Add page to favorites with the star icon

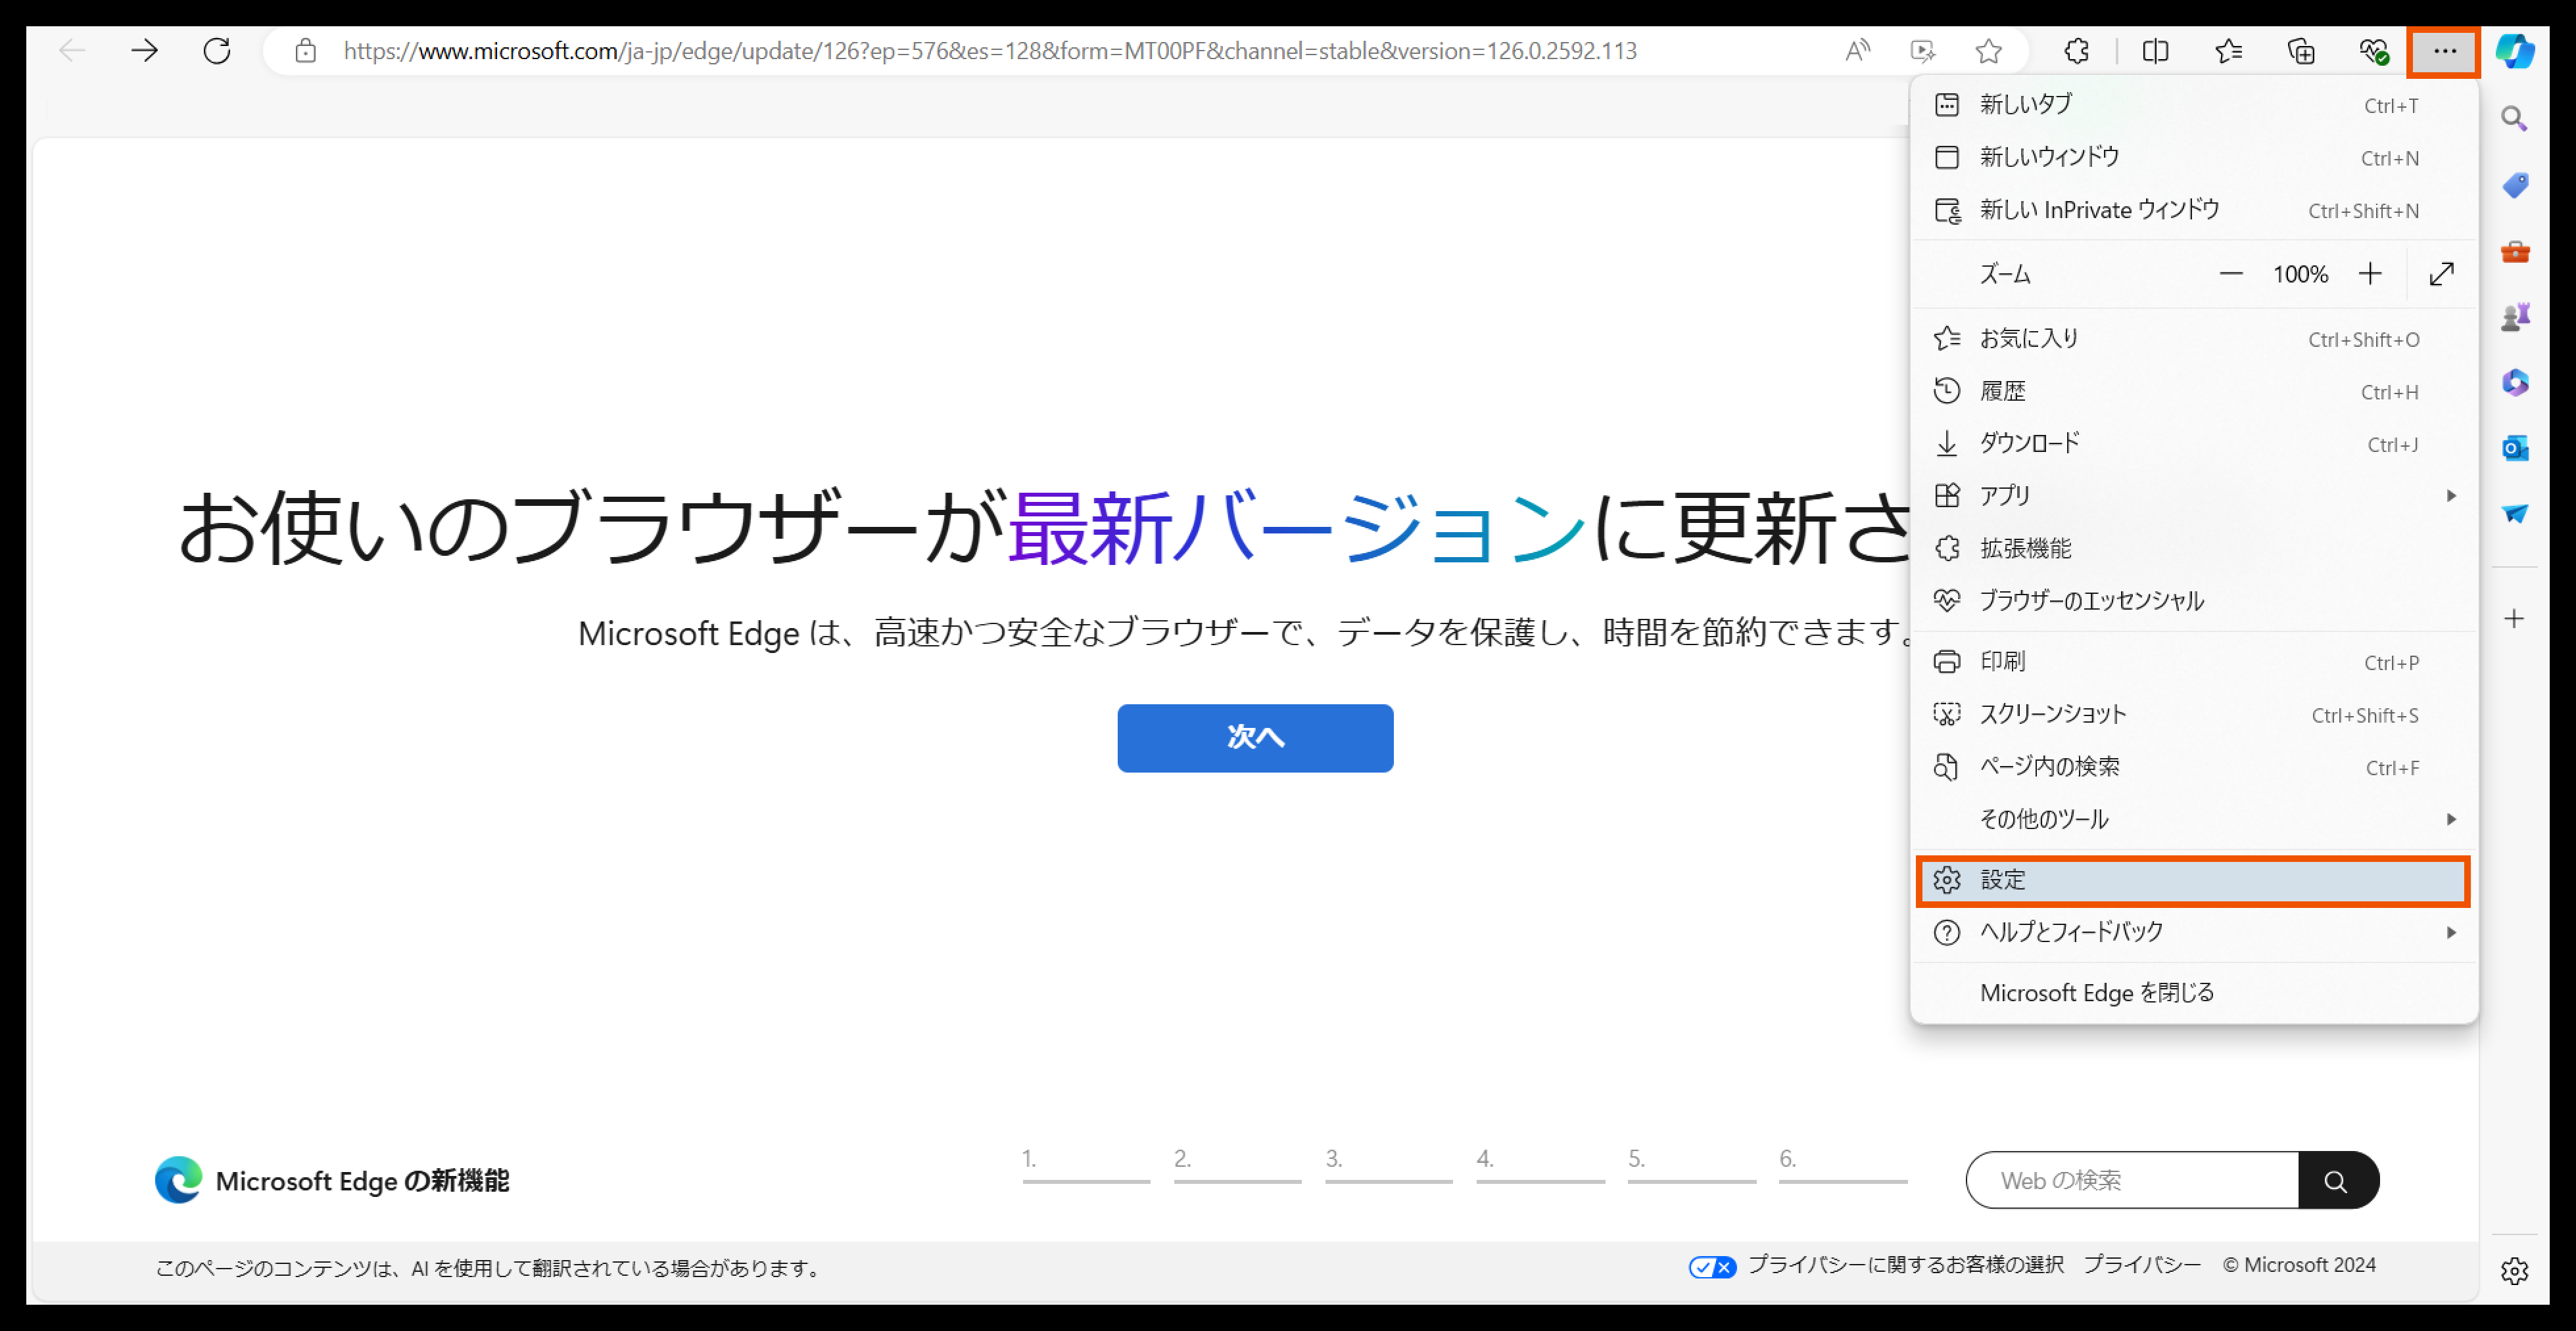pyautogui.click(x=1989, y=51)
